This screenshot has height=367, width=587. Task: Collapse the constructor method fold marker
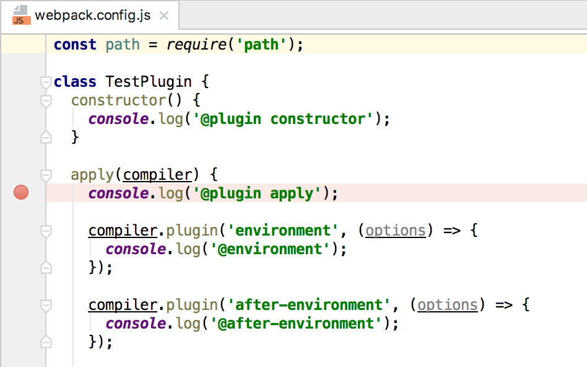click(x=46, y=100)
